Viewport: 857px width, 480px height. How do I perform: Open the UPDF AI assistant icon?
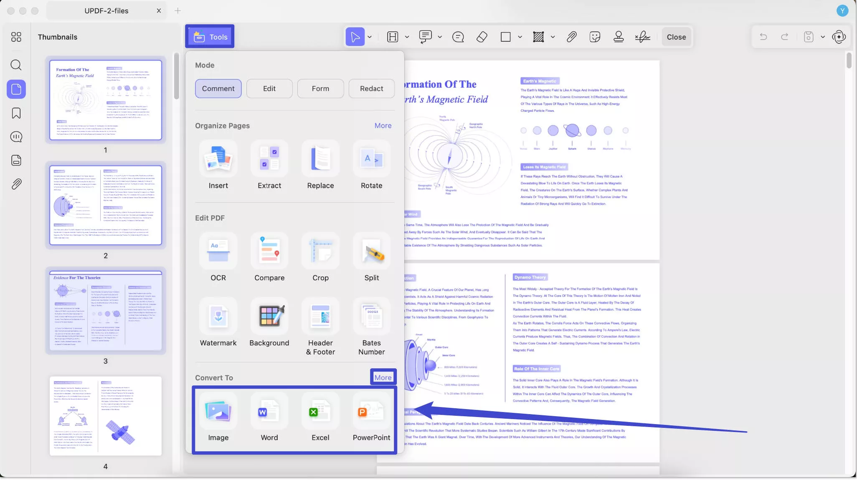(x=839, y=37)
